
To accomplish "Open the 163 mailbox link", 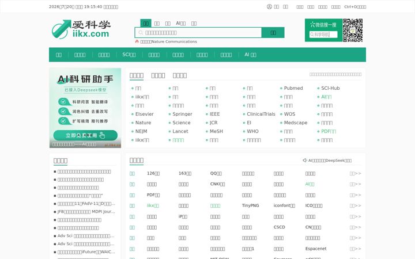I will pyautogui.click(x=185, y=173).
